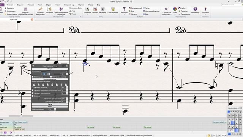
Task: Open the Play ribbon tab
Action: point(49,5)
